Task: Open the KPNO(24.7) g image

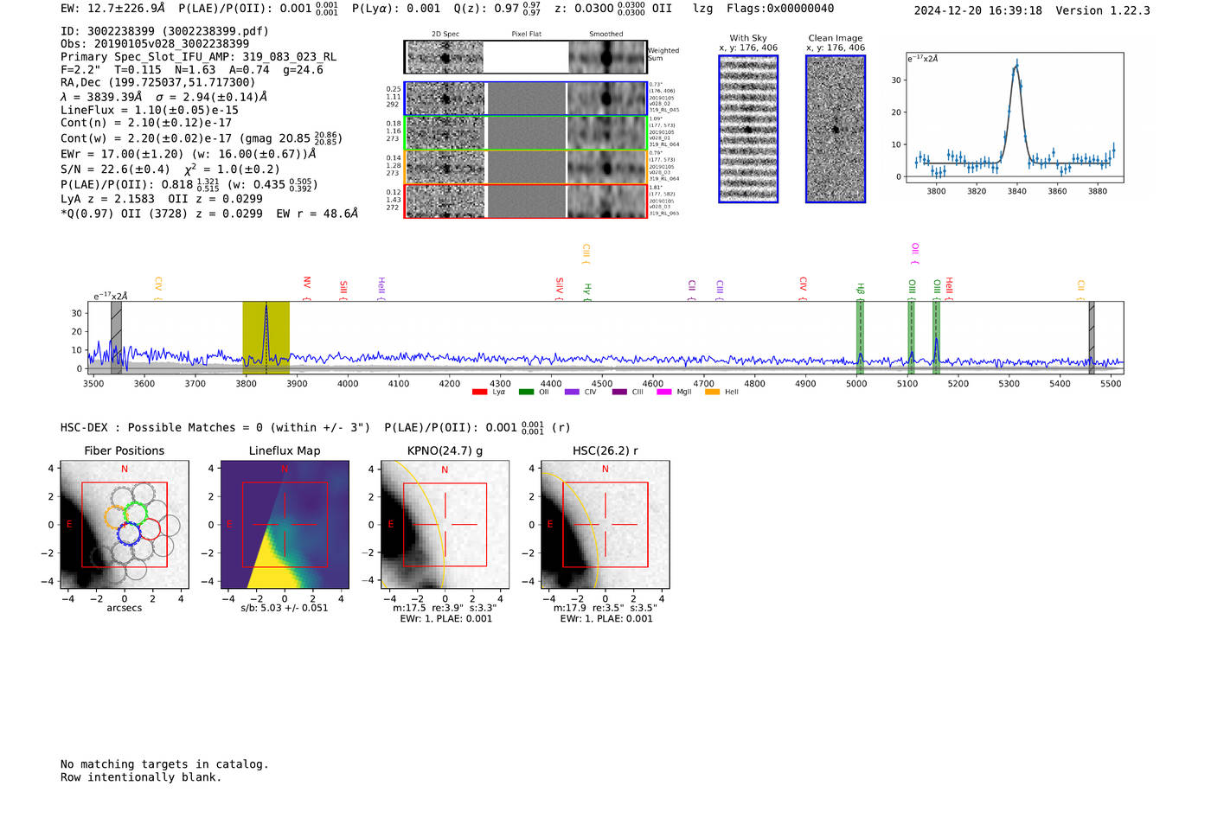Action: pyautogui.click(x=445, y=525)
